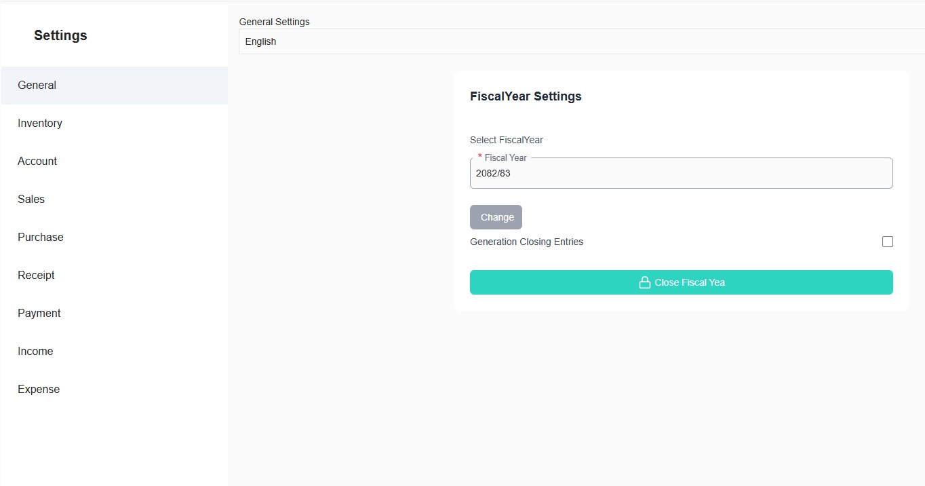
Task: Open Income settings
Action: click(35, 352)
